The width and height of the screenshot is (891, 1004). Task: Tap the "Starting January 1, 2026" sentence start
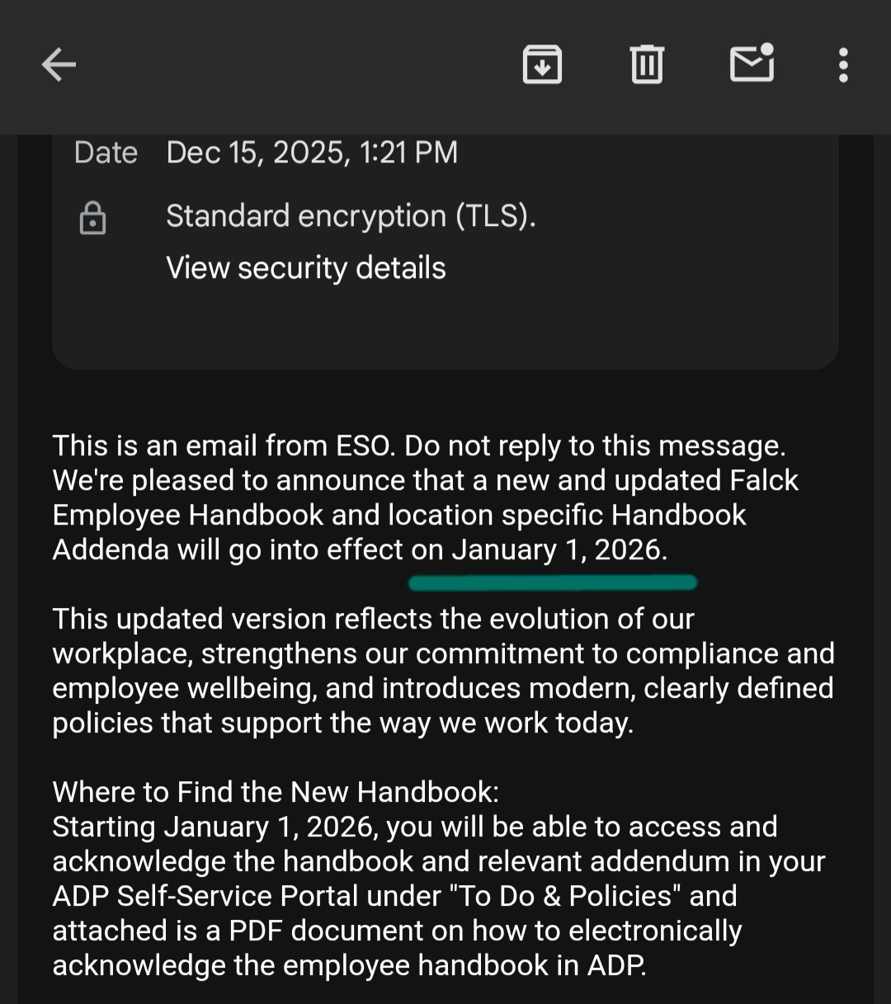click(214, 827)
